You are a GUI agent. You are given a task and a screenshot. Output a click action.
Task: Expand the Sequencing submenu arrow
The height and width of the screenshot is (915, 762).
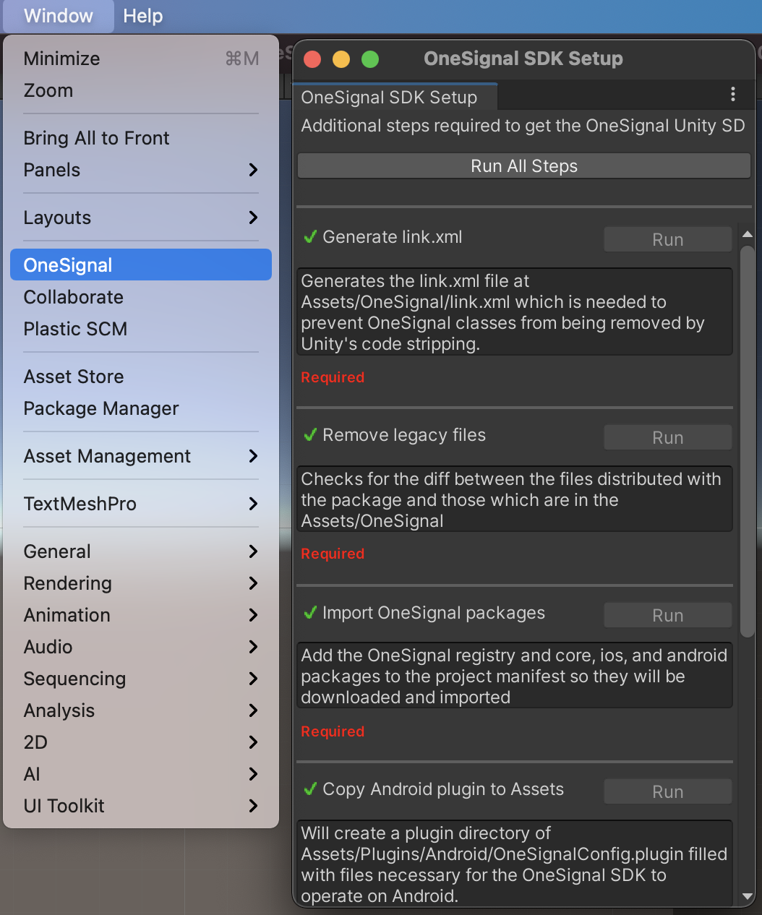tap(253, 679)
